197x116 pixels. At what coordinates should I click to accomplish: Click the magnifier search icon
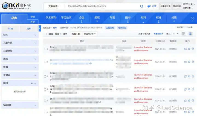(x=142, y=6)
